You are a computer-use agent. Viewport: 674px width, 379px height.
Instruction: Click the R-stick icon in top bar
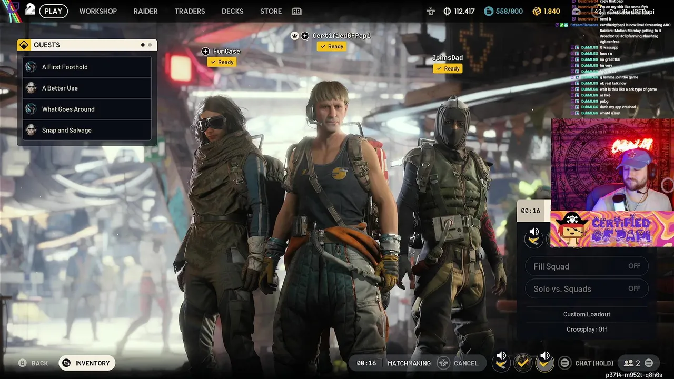(x=431, y=11)
